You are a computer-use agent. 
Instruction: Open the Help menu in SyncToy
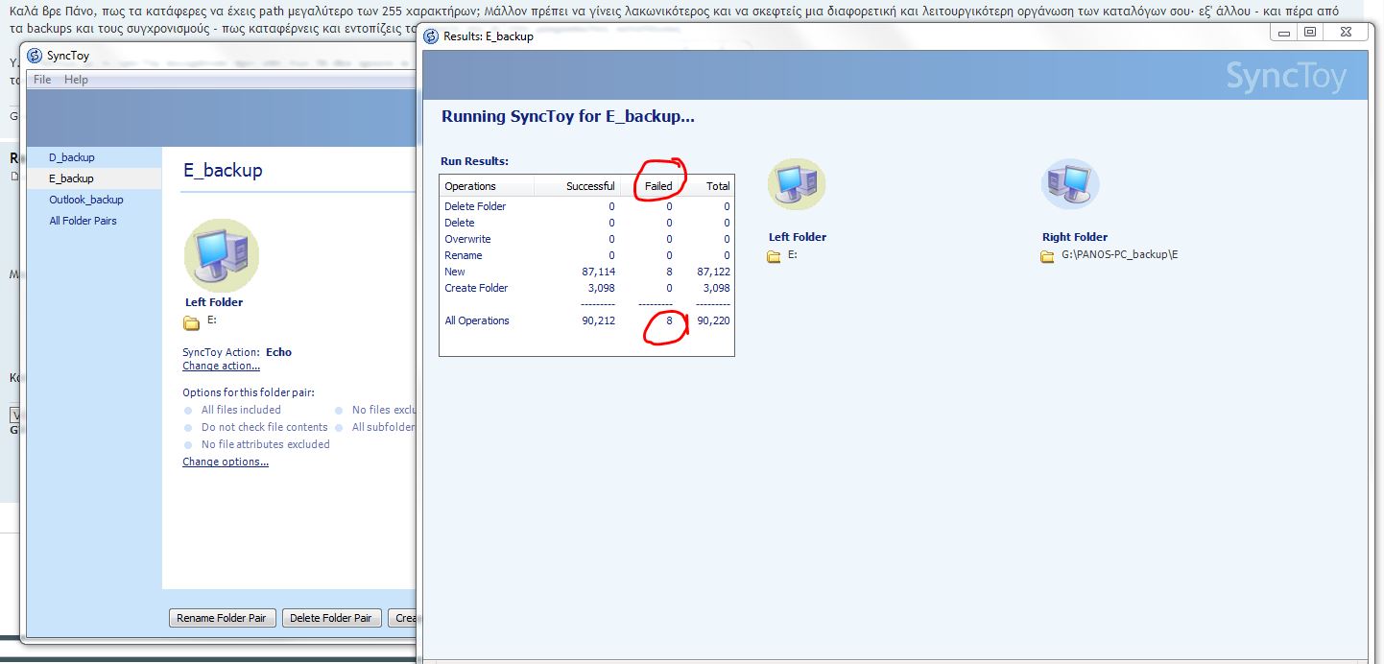click(x=76, y=80)
